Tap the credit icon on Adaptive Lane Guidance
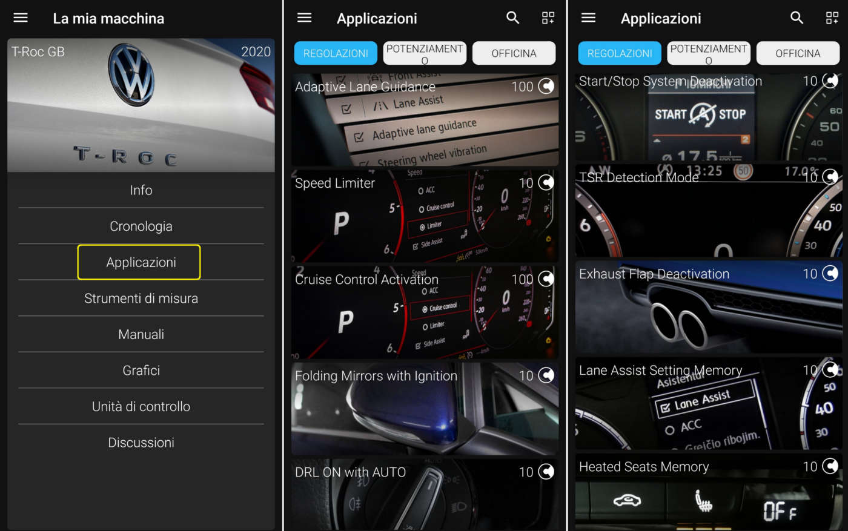Viewport: 848px width, 531px height. [x=546, y=87]
